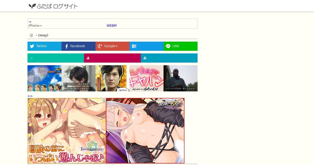Share the page on Facebook
This screenshot has width=314, height=165.
(78, 46)
